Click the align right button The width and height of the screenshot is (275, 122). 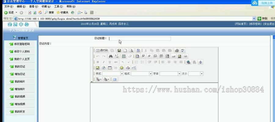tap(175, 62)
